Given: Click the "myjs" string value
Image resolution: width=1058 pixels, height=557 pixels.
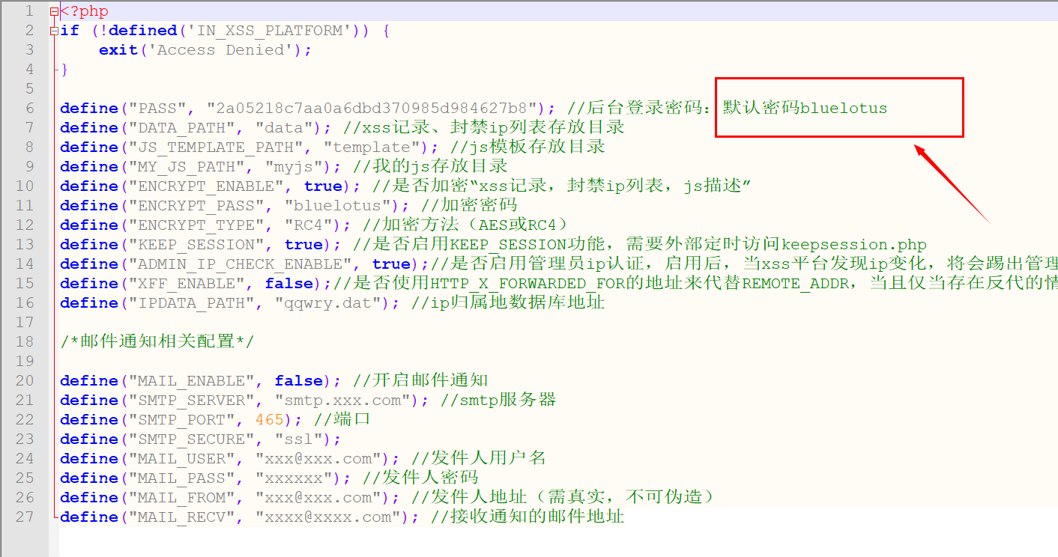Looking at the screenshot, I should 294,167.
